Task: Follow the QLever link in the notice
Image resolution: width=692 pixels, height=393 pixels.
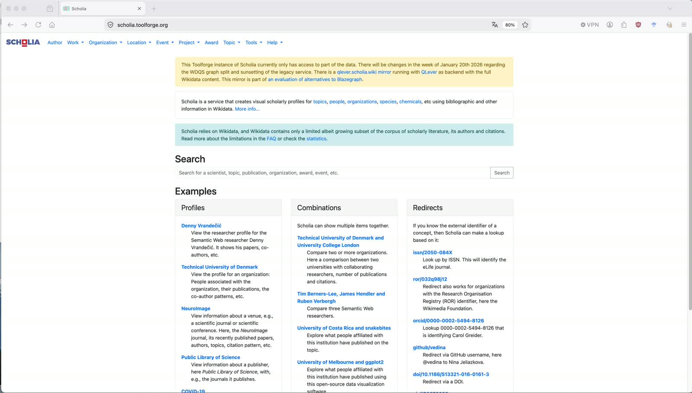Action: pyautogui.click(x=429, y=72)
